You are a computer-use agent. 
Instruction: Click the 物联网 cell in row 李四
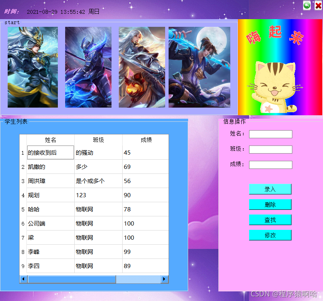98,266
